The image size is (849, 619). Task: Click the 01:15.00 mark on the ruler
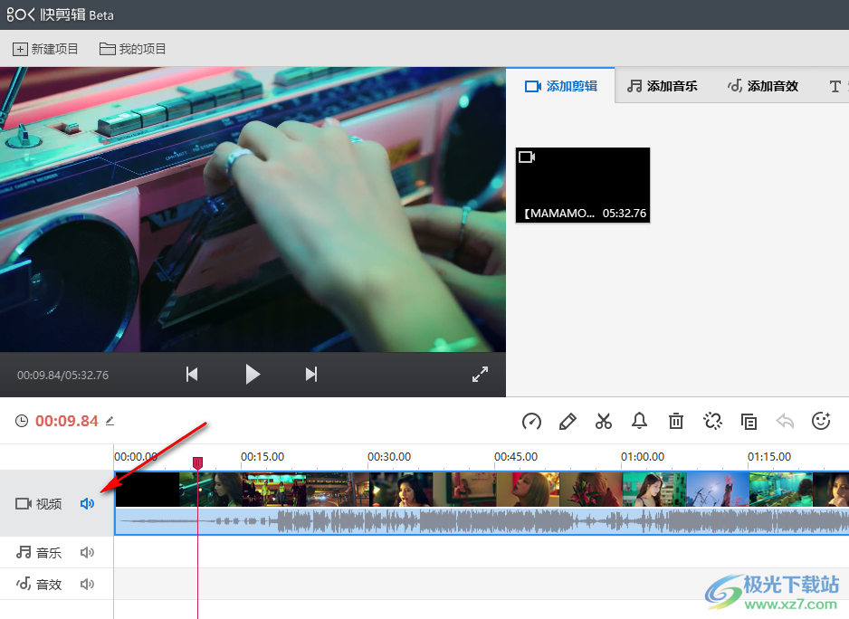[768, 456]
